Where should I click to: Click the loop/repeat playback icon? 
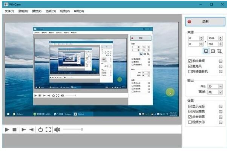pyautogui.click(x=40, y=130)
